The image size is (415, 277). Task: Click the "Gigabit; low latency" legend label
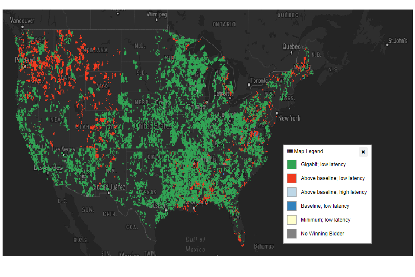click(323, 164)
